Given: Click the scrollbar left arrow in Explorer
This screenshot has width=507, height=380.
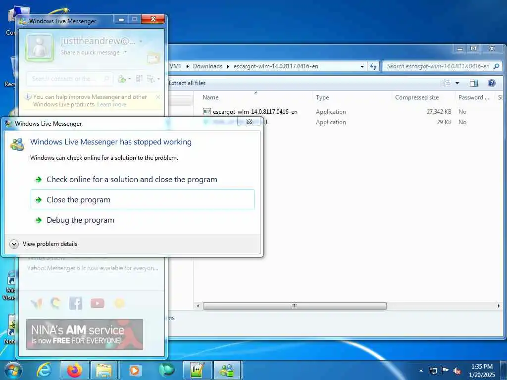Looking at the screenshot, I should [x=198, y=306].
